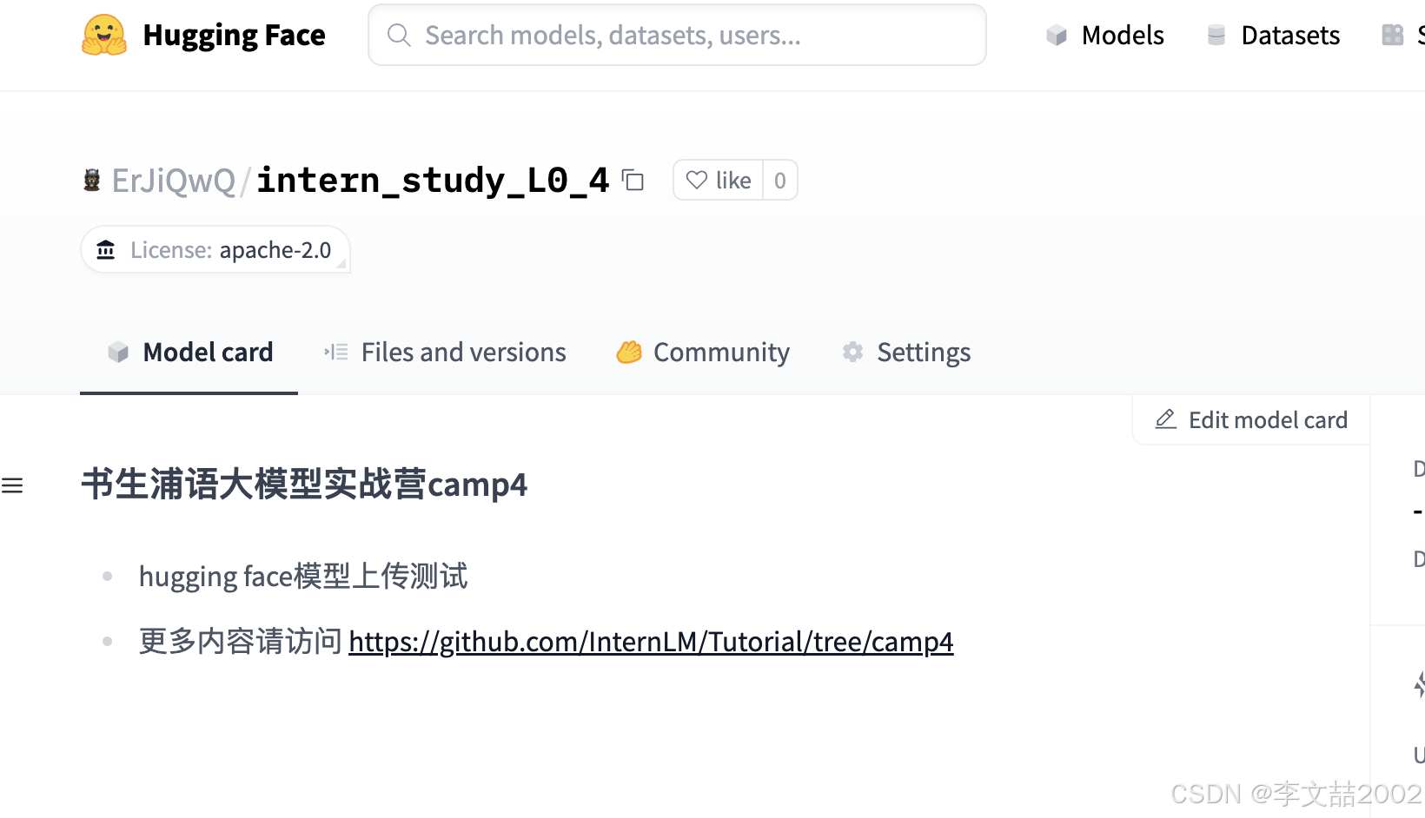Click the pencil icon beside Edit model card
The height and width of the screenshot is (818, 1425).
coord(1165,419)
